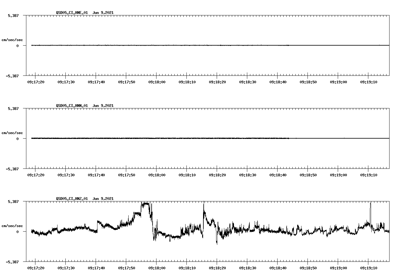Click the QSD05_CI_HNE_01 plot title
Image resolution: width=411 pixels, height=279 pixels.
pyautogui.click(x=85, y=13)
